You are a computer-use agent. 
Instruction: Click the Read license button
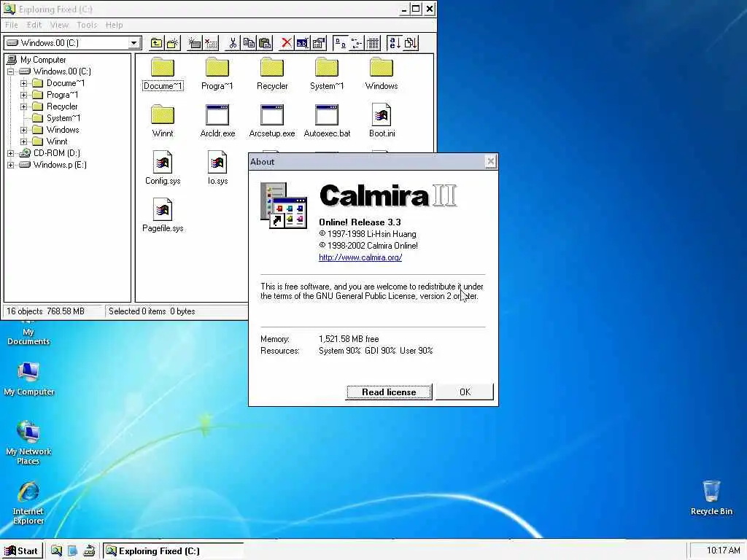(x=389, y=392)
